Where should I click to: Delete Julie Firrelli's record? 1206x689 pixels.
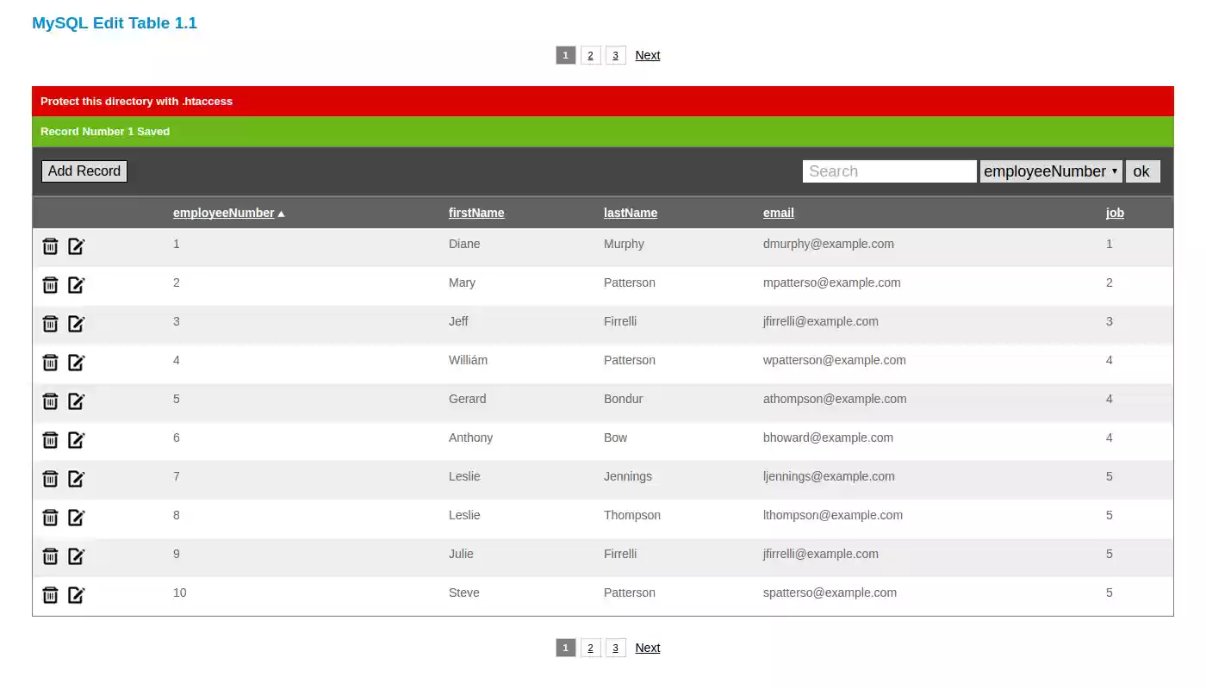(x=50, y=556)
